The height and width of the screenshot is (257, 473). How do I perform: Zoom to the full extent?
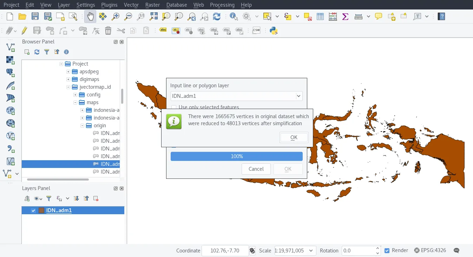[153, 16]
